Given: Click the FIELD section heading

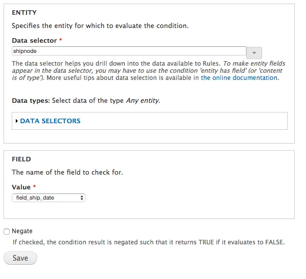Looking at the screenshot, I should click(21, 159).
